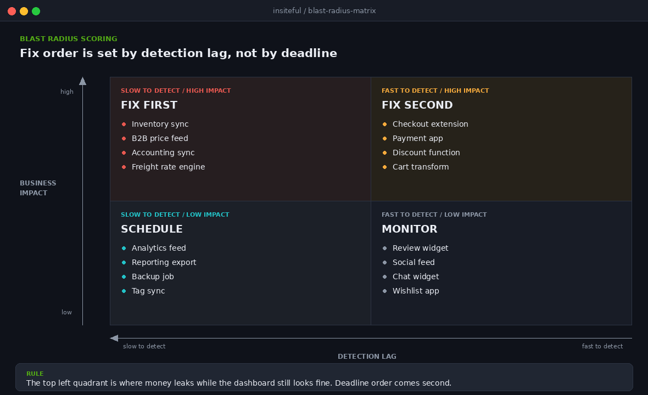Click the red bullet beside Inventory sync
Image resolution: width=648 pixels, height=395 pixels.
pyautogui.click(x=124, y=124)
